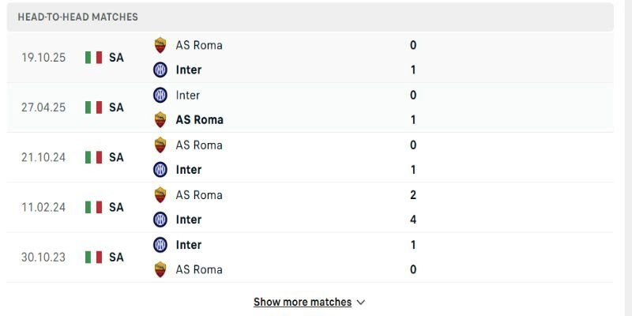Click Inter crest in 27.04.25 match
632x316 pixels.
(160, 95)
